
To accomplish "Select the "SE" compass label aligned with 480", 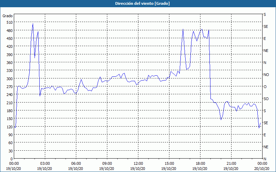I will pyautogui.click(x=266, y=26).
